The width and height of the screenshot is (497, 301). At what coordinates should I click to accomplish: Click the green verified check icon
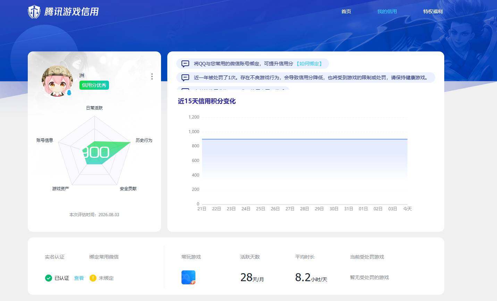pyautogui.click(x=49, y=278)
